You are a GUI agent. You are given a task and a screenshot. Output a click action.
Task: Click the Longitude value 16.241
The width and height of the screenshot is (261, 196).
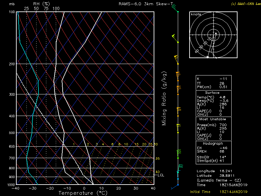(x=226, y=171)
